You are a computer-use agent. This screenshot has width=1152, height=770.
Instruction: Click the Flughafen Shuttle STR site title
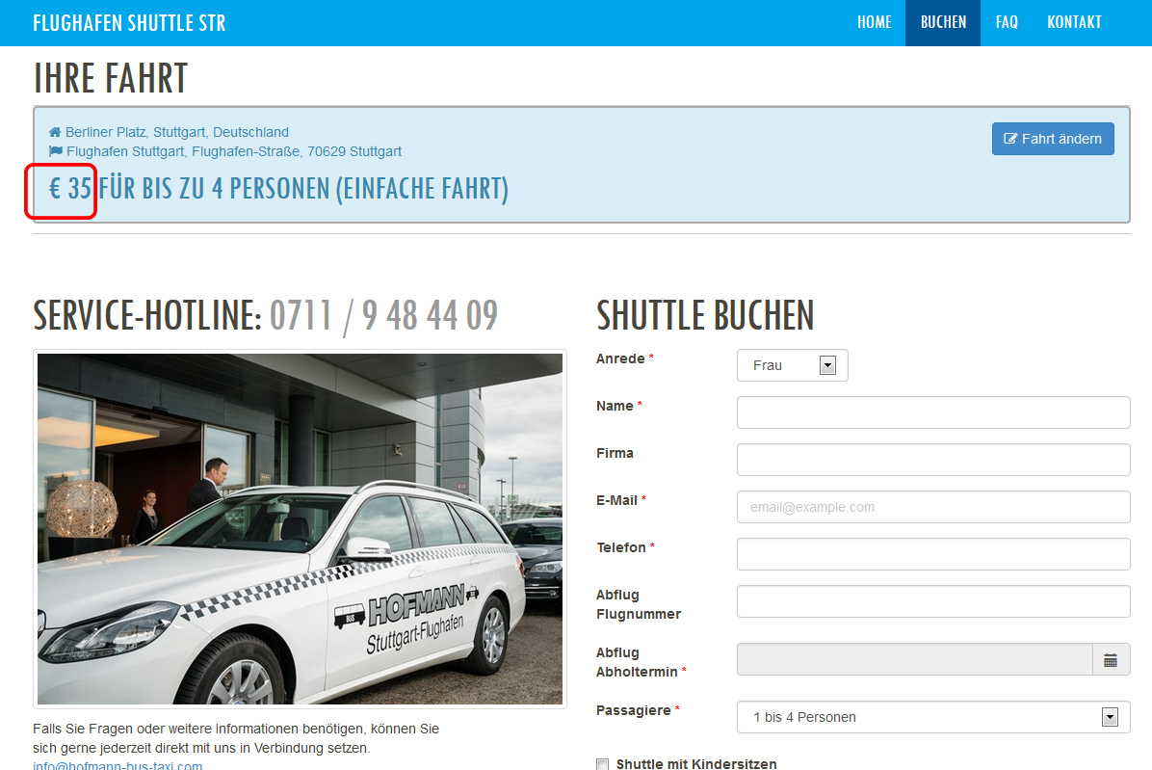[x=129, y=23]
